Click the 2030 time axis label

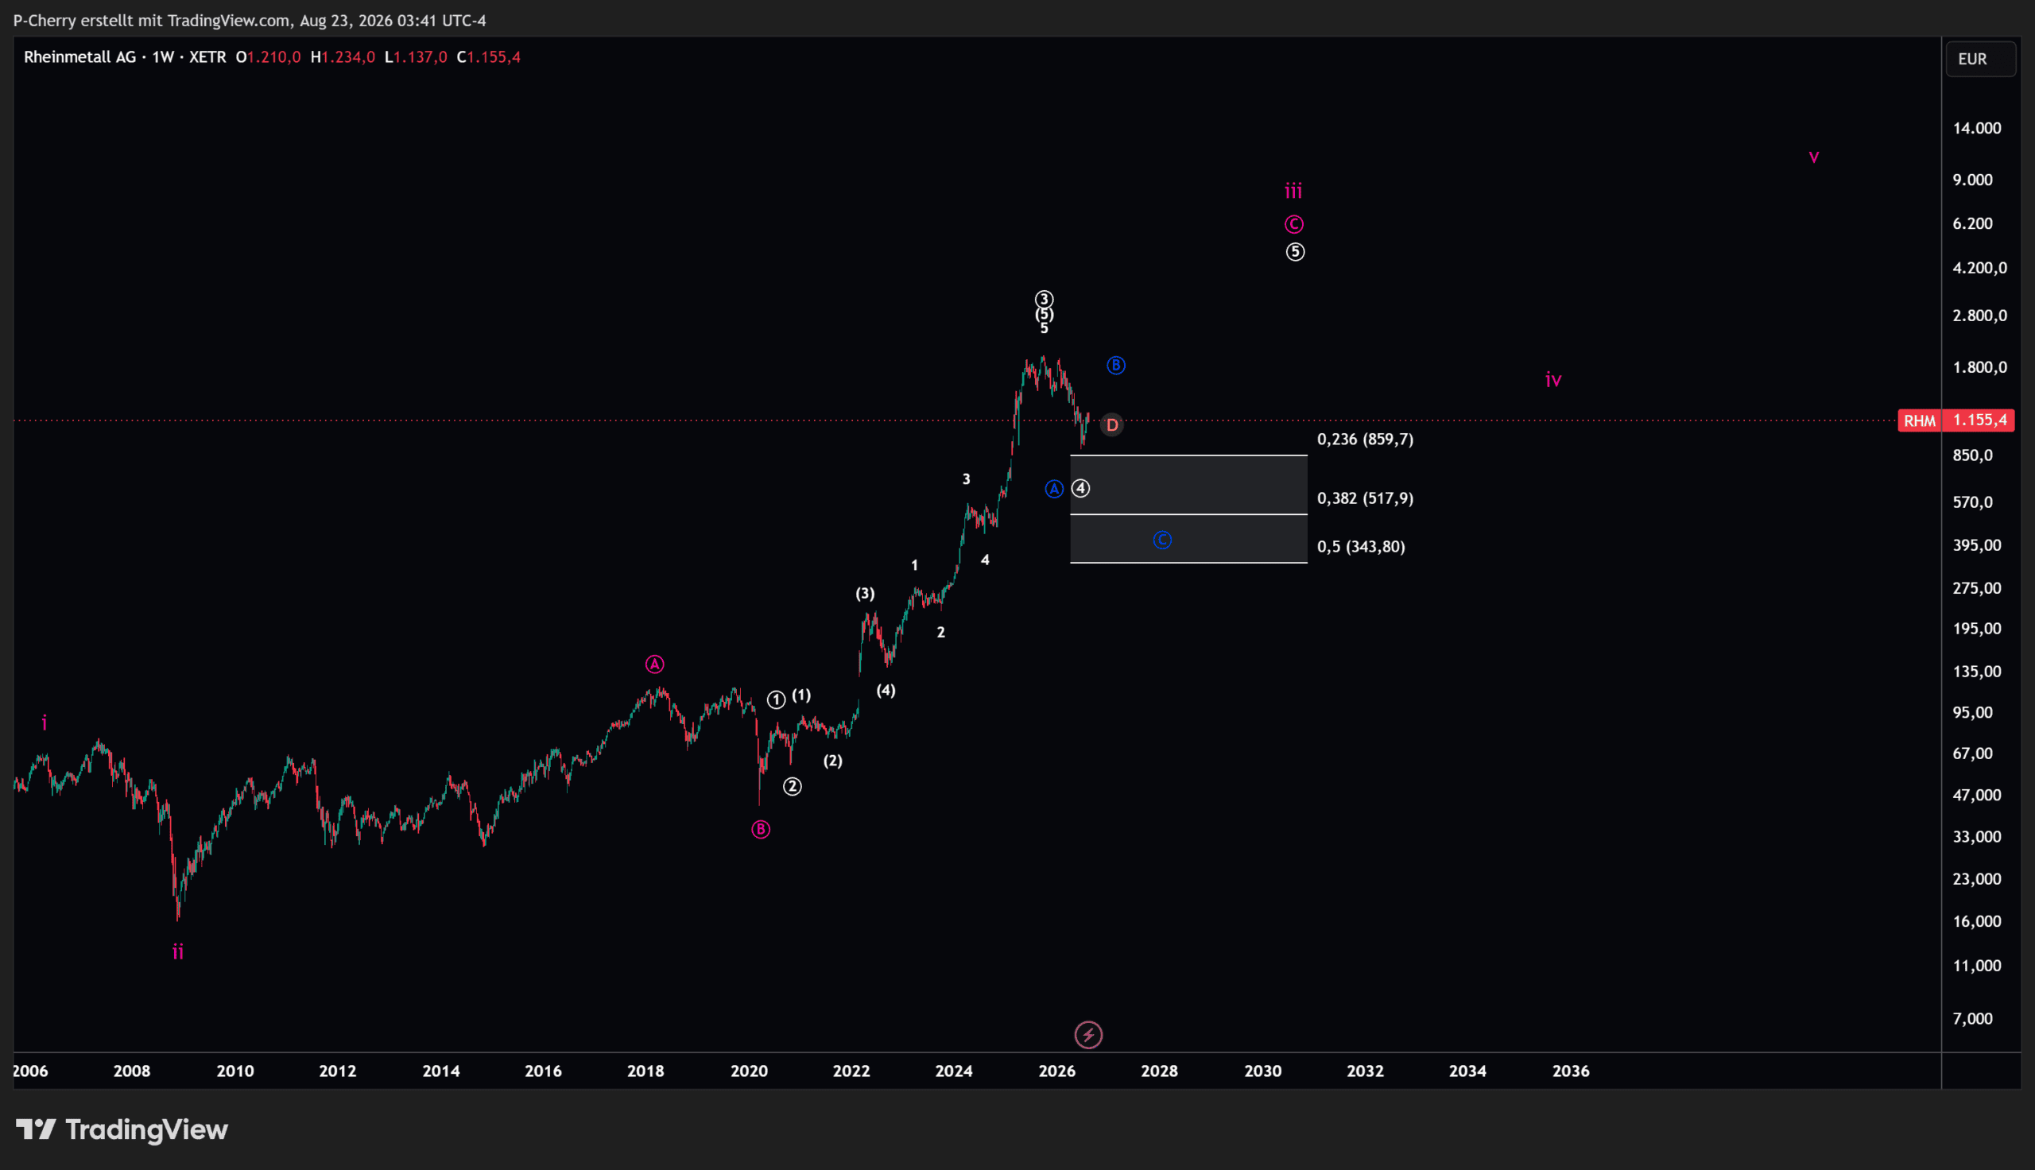click(1263, 1071)
